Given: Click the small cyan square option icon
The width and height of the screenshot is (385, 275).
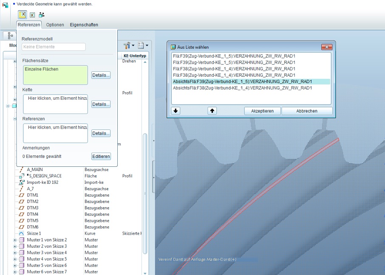Looking at the screenshot, I should click(x=32, y=15).
